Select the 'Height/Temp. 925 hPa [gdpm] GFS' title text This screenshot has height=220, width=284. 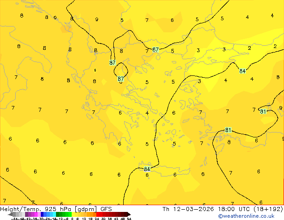pos(56,209)
